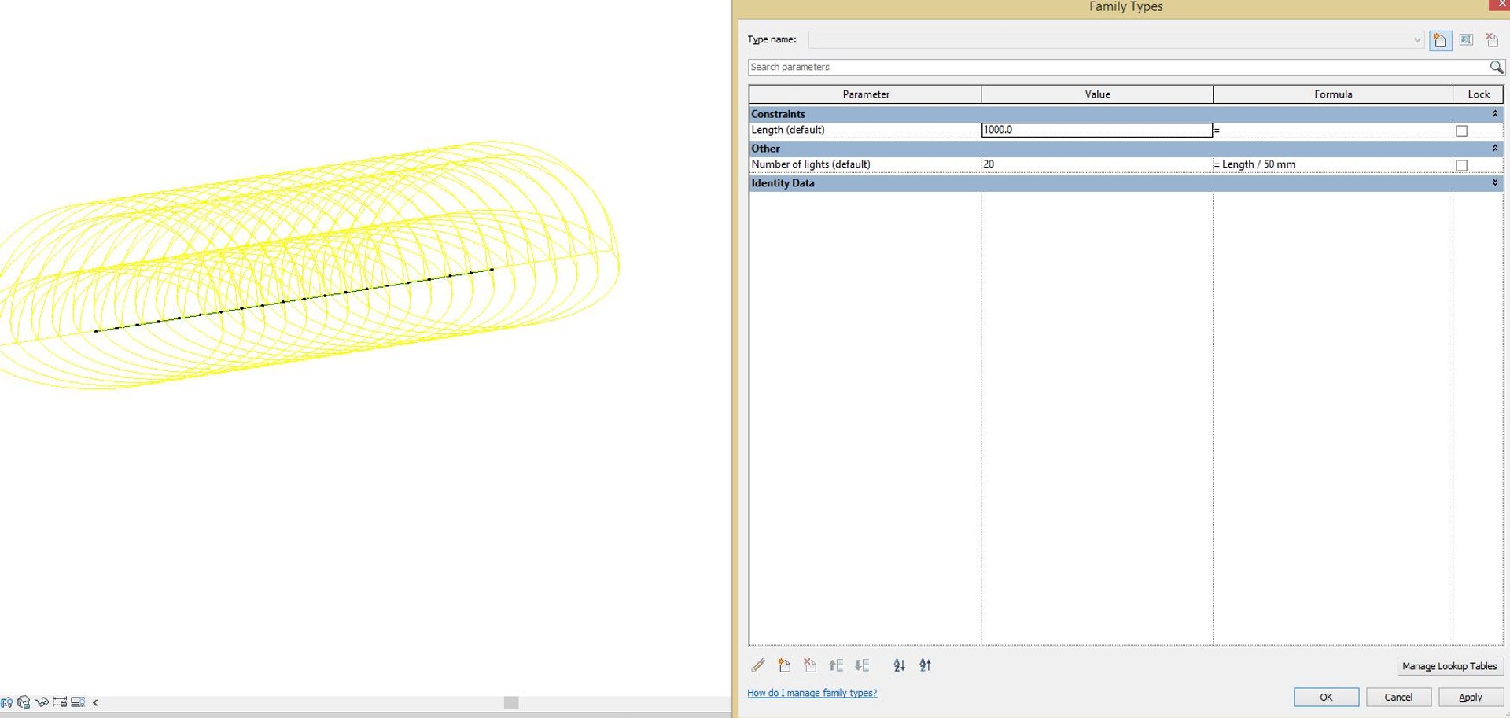Click the Delete Parameter icon at bottom

pyautogui.click(x=810, y=665)
